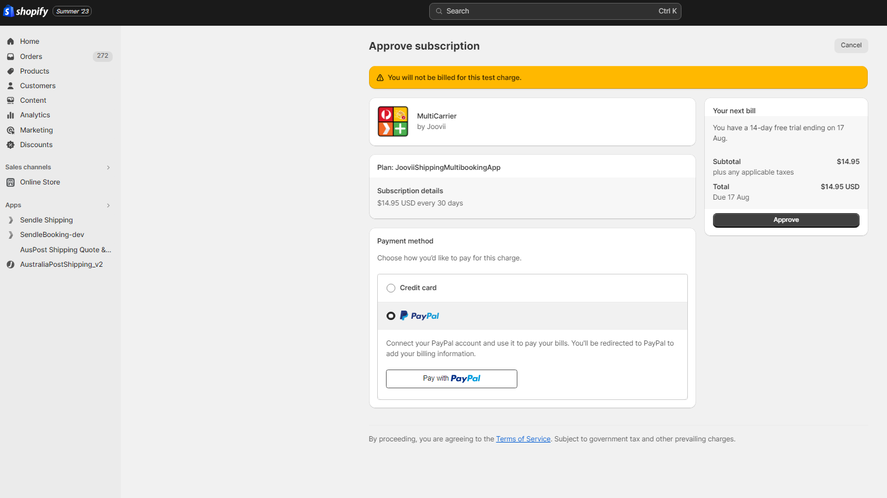The height and width of the screenshot is (498, 887).
Task: Click the MultiCarrier app icon
Action: point(392,121)
